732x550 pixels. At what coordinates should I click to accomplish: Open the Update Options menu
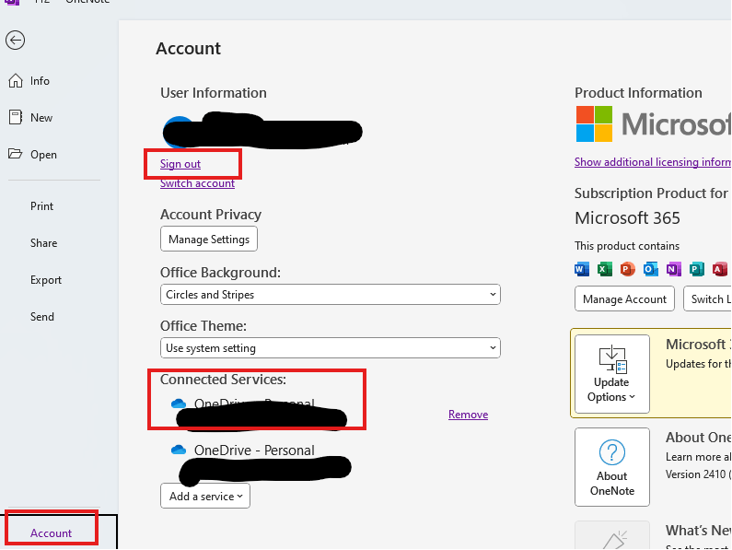click(612, 374)
